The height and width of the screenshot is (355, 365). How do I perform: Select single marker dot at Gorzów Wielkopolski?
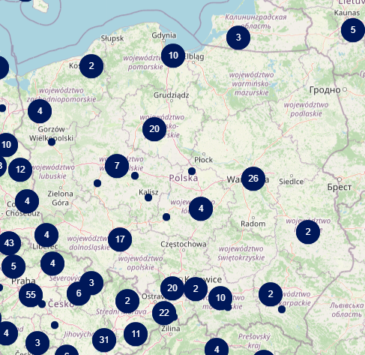point(52,142)
